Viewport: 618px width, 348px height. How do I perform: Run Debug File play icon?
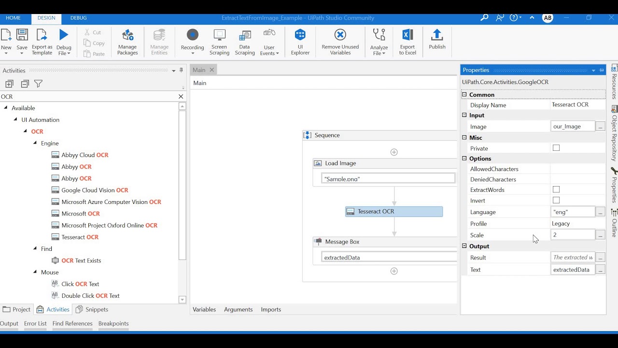click(x=64, y=35)
